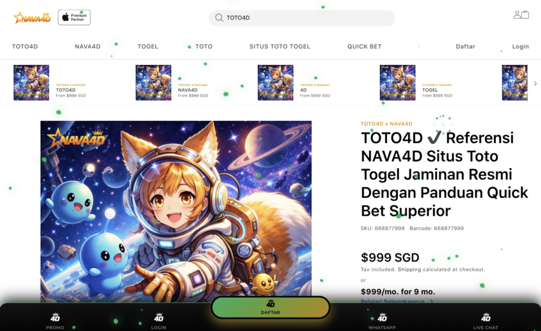Screen dimensions: 541x331
Task: Click the search field containing TOTO4D
Action: click(302, 18)
